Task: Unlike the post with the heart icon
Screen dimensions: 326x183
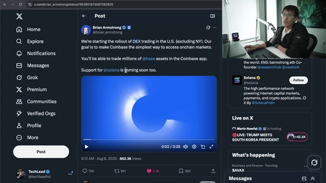Action: pyautogui.click(x=149, y=171)
